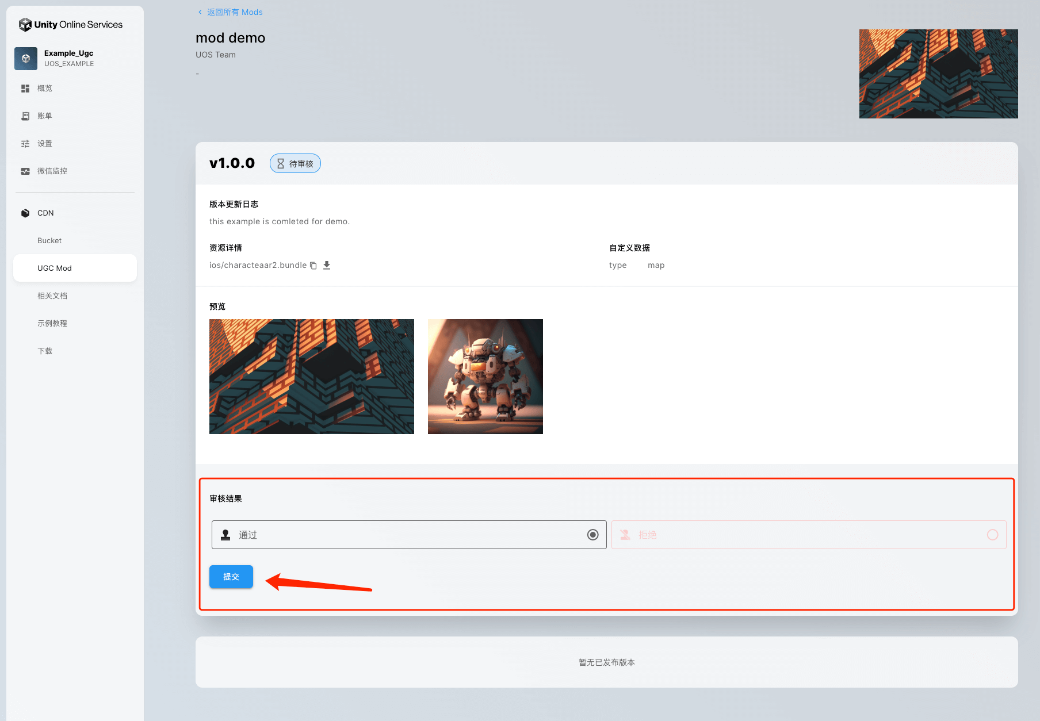Click the 提交 submit button
The image size is (1040, 721).
pos(231,577)
